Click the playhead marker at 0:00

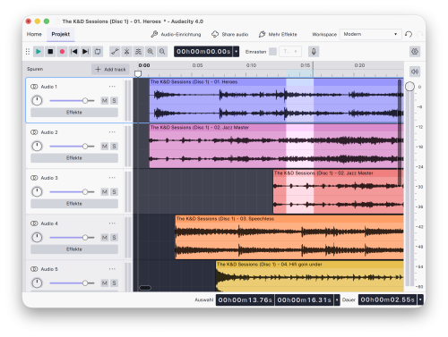coord(138,73)
